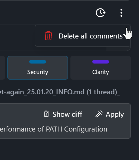Screen dimensions: 139x160
Task: Click the blue pill on Security card
Action: 37,62
